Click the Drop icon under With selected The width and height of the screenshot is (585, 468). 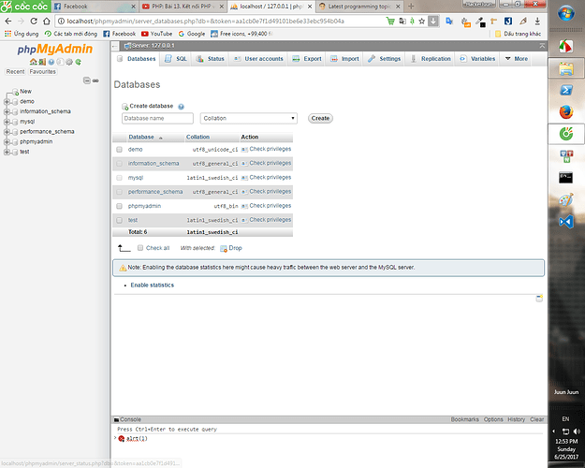point(224,248)
